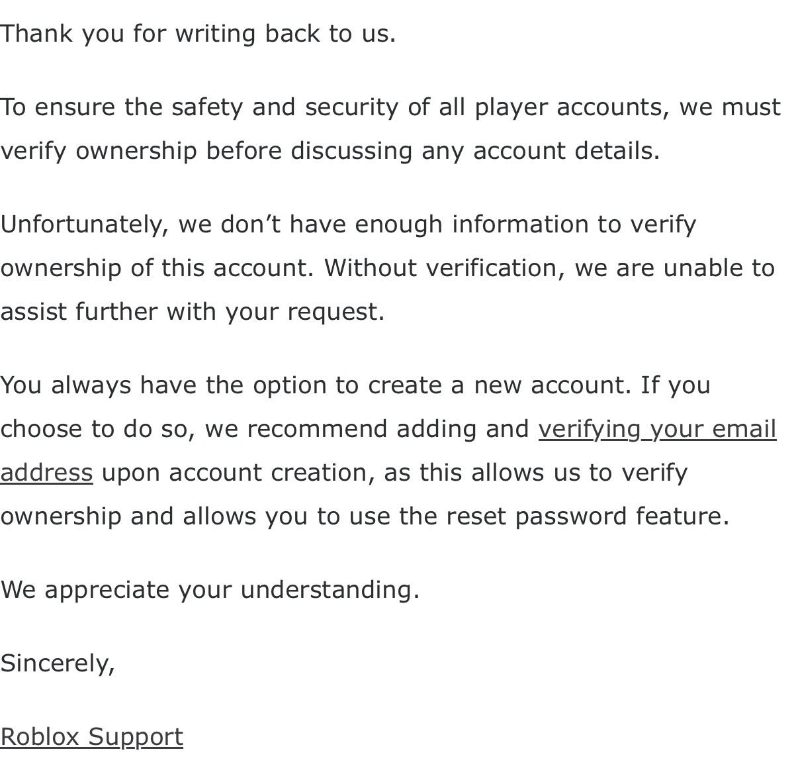Click the line "You always have the option"
Image resolution: width=798 pixels, height=782 pixels.
click(x=355, y=385)
